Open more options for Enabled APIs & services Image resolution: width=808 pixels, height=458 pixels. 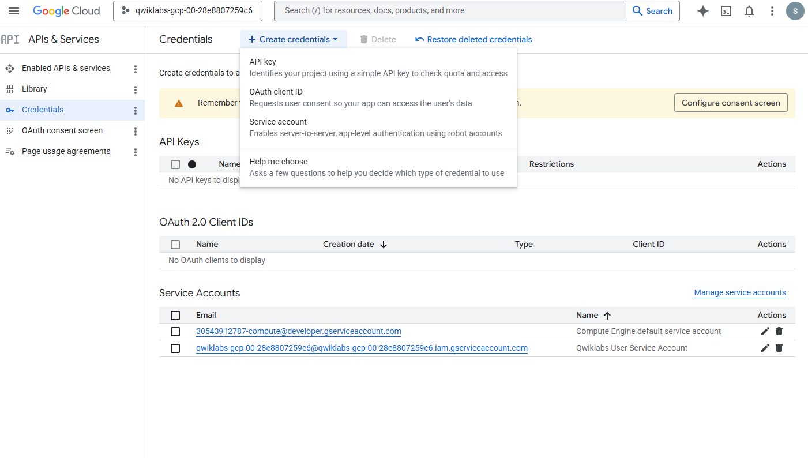(x=136, y=69)
